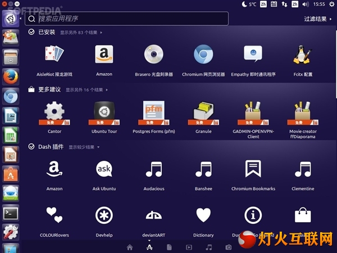Expand 已安装 to show 83 more results
Image resolution: width=337 pixels, height=253 pixels.
point(81,33)
